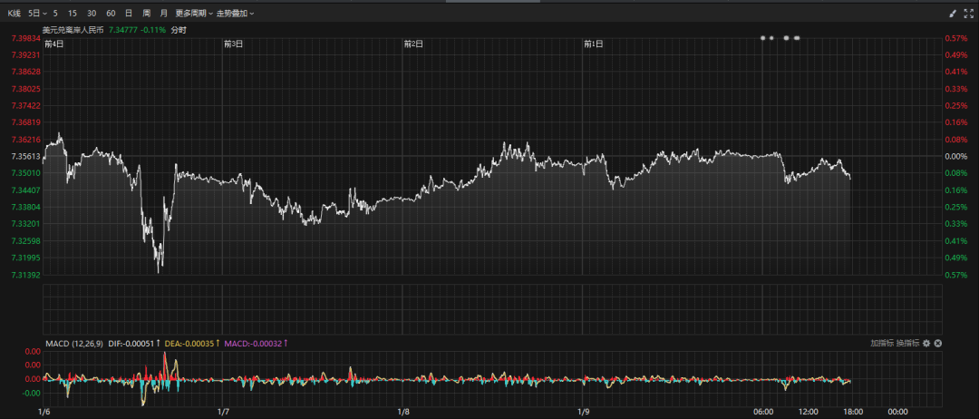Switch to K线 chart view
The height and width of the screenshot is (419, 979).
pyautogui.click(x=14, y=14)
